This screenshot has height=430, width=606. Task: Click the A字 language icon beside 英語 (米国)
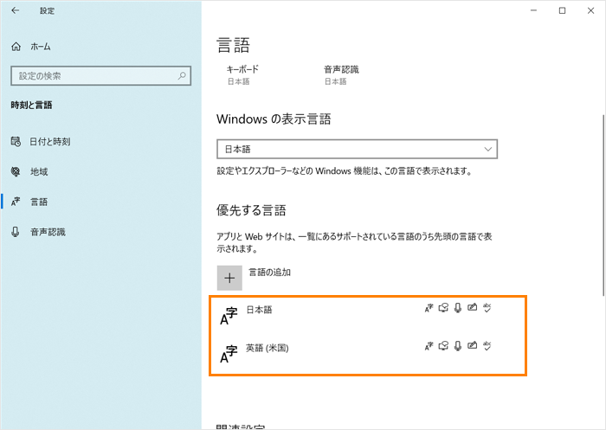pos(229,354)
